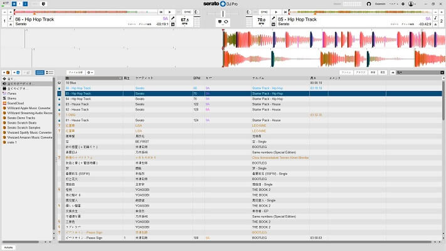Click the shield icon in top toolbar

pos(43,4)
